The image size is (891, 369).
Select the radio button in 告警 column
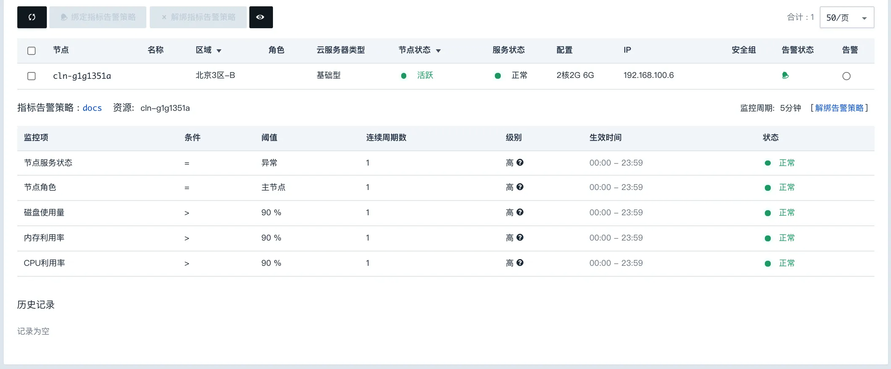pyautogui.click(x=846, y=76)
